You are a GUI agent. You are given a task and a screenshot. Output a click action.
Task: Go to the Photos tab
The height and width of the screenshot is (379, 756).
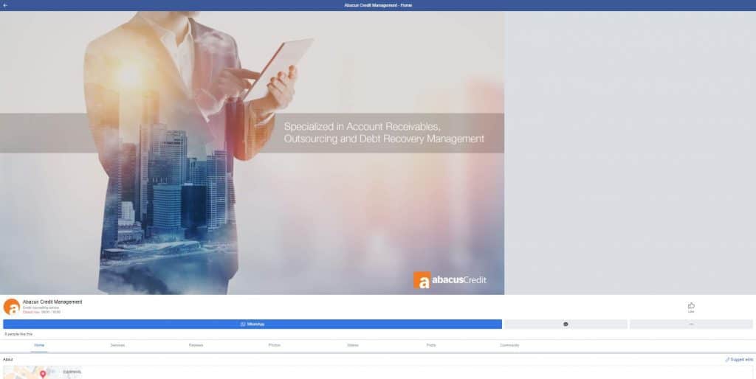275,345
